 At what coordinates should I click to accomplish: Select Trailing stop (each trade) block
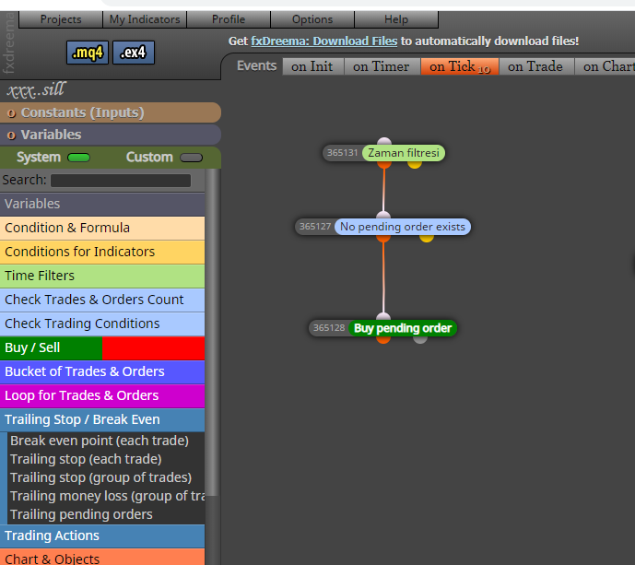[x=86, y=459]
